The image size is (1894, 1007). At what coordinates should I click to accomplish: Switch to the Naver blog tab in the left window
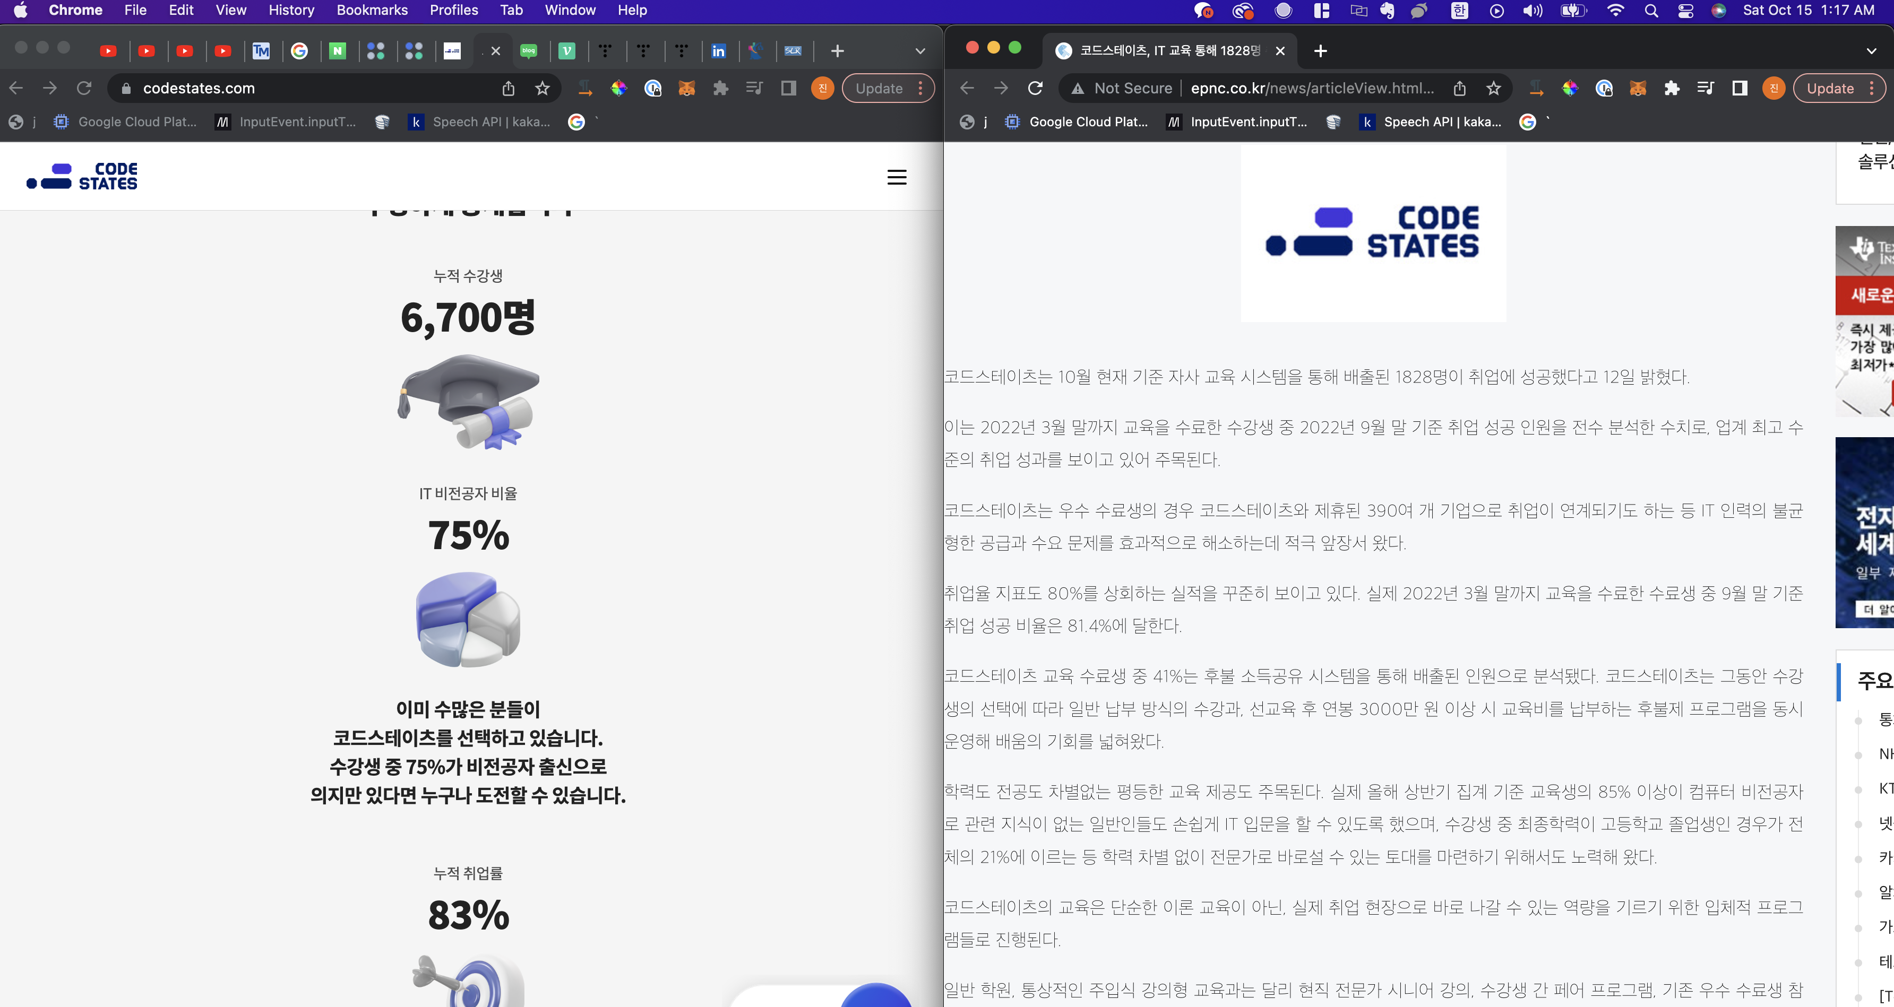click(x=529, y=51)
